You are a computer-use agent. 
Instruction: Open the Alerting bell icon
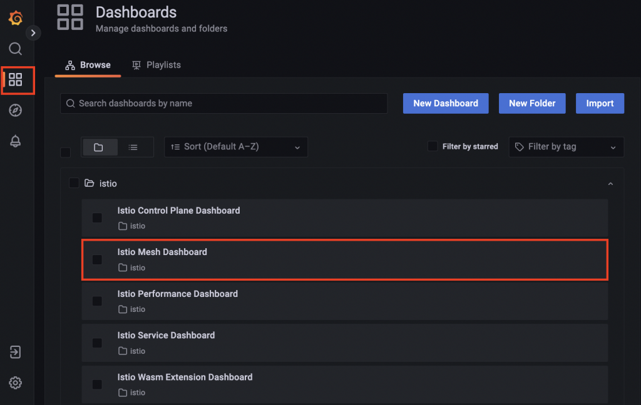(16, 141)
